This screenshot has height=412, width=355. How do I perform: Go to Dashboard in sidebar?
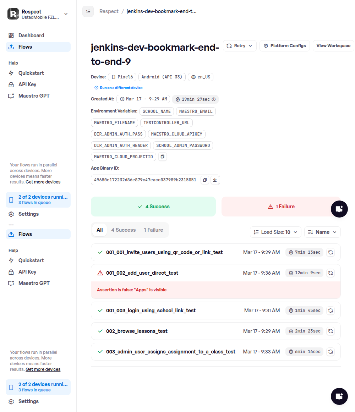(31, 35)
